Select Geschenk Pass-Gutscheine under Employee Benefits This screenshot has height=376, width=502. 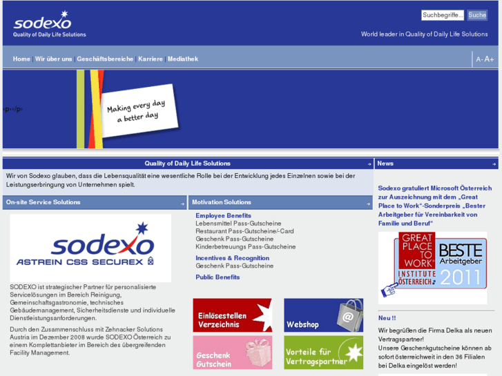pos(234,239)
